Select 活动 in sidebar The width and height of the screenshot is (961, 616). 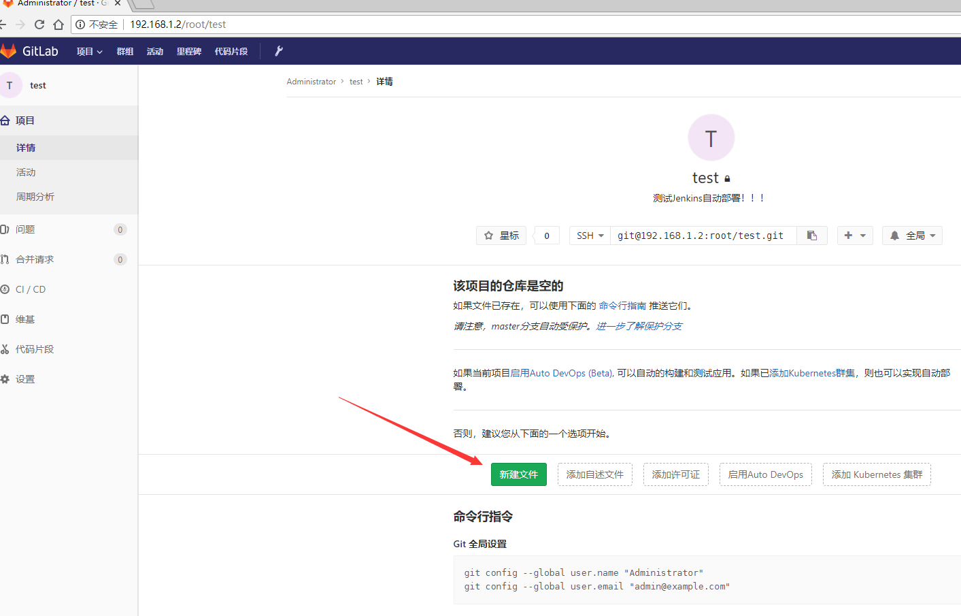point(69,172)
